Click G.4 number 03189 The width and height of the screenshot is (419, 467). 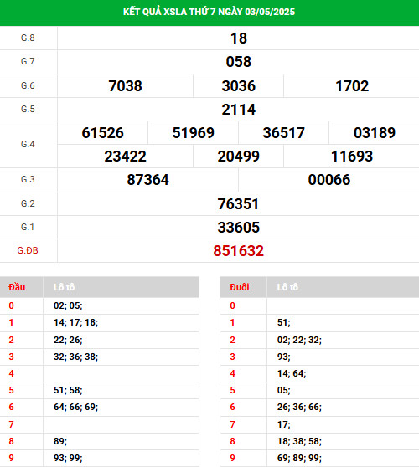(375, 133)
